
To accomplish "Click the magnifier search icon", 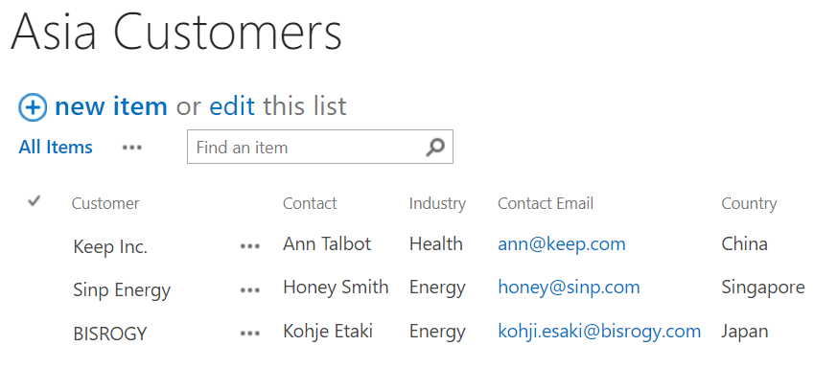I will click(x=435, y=148).
